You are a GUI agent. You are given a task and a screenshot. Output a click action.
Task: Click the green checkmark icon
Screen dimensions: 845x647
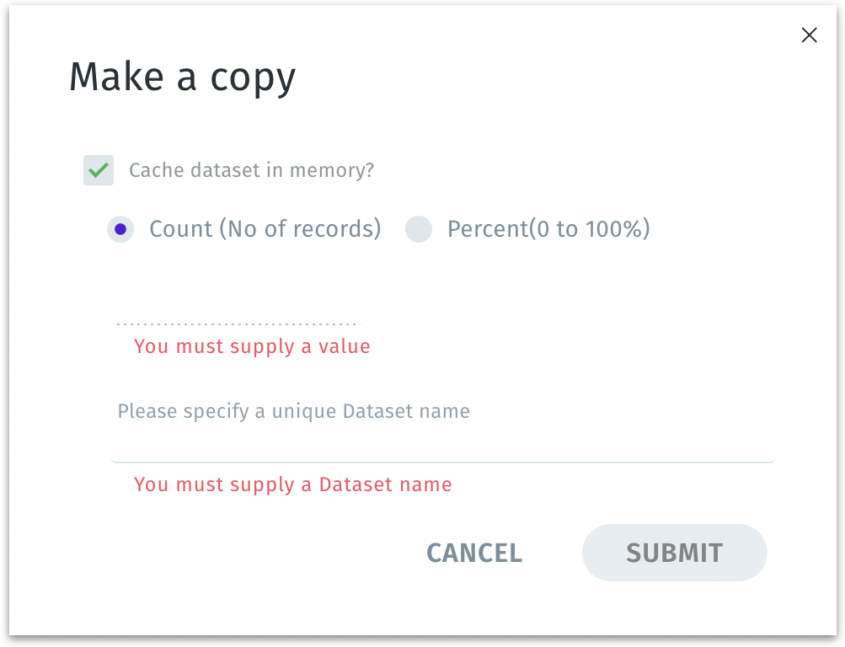[99, 170]
